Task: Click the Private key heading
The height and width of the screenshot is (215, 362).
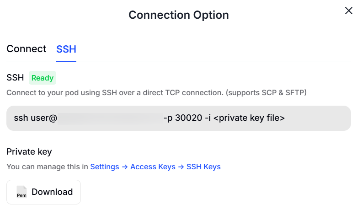Action: point(29,152)
